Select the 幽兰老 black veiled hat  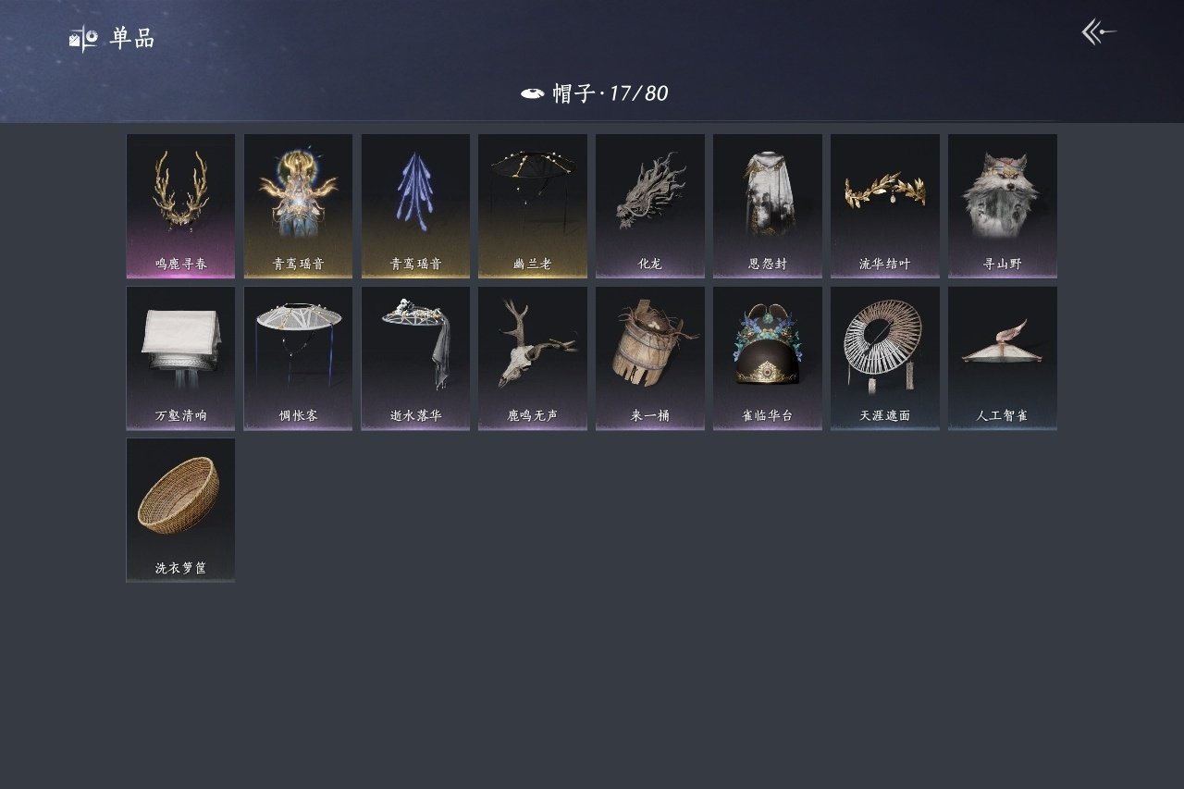coord(533,206)
